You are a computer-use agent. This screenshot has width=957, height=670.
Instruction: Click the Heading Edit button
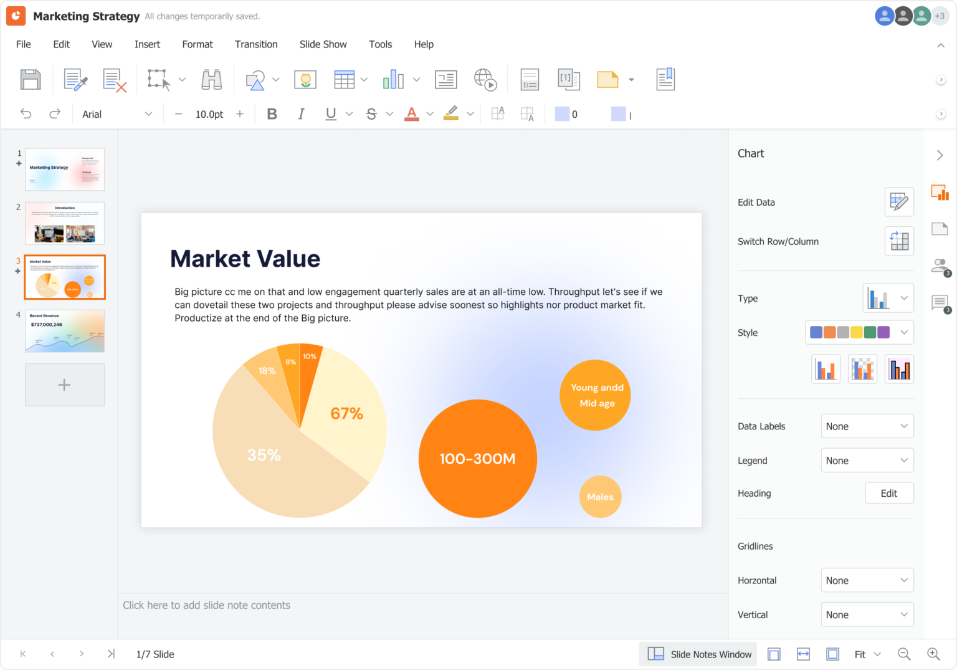[889, 493]
